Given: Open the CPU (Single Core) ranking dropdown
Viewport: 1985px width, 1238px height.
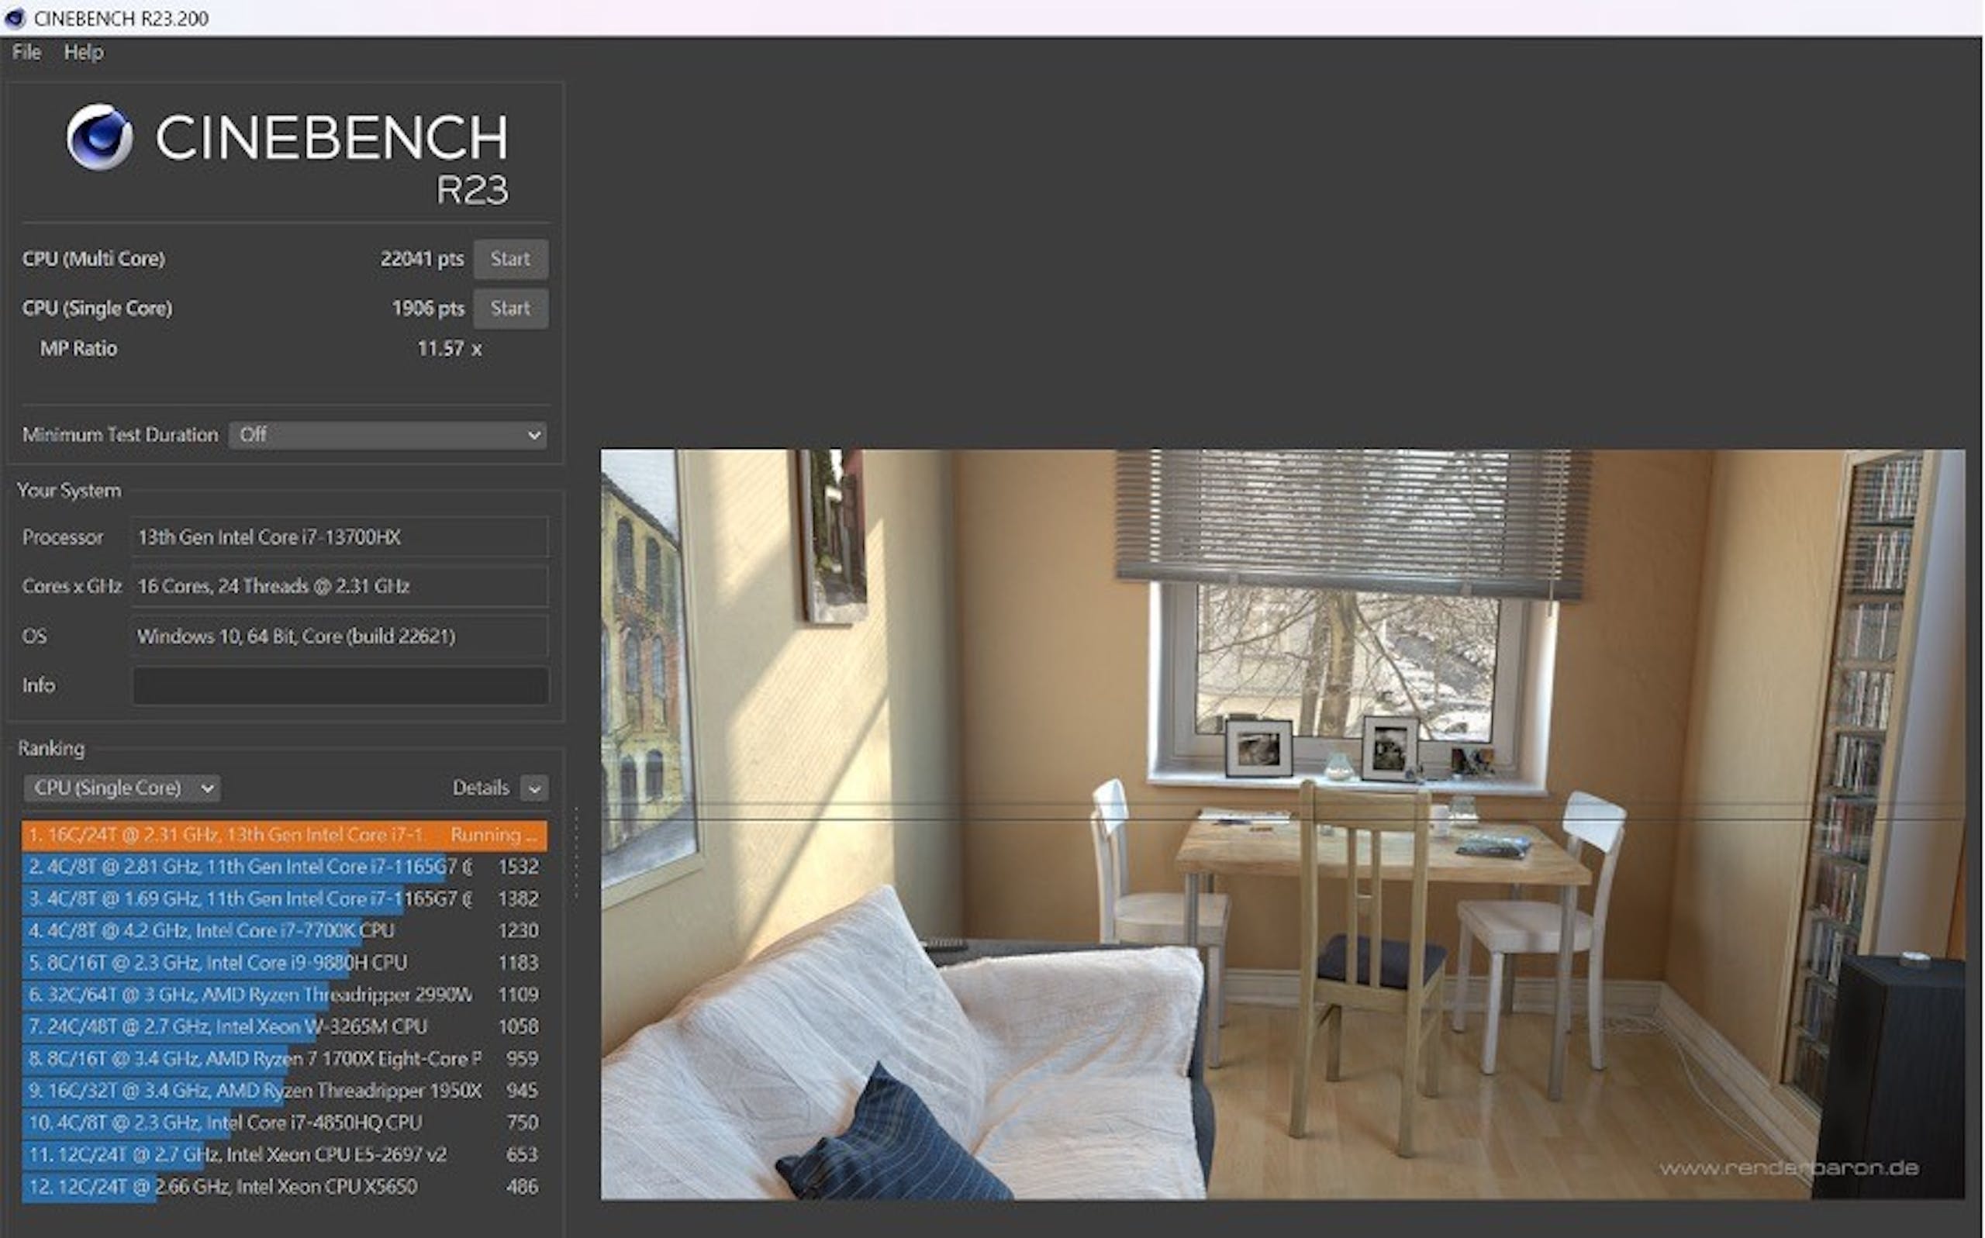Looking at the screenshot, I should [x=122, y=788].
